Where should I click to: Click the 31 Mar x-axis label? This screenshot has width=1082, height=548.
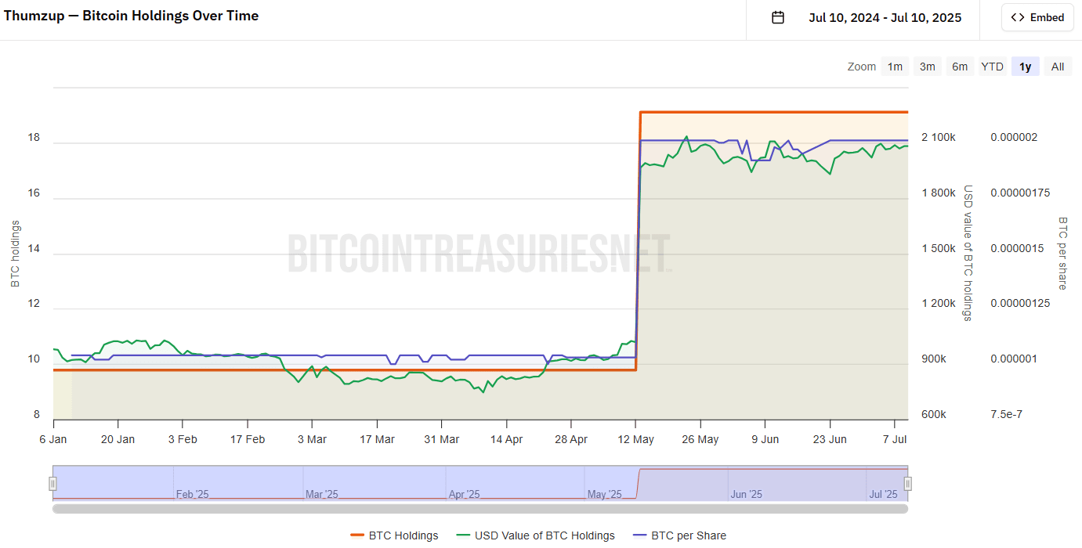coord(442,439)
